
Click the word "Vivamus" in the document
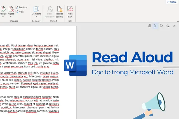point(54,111)
